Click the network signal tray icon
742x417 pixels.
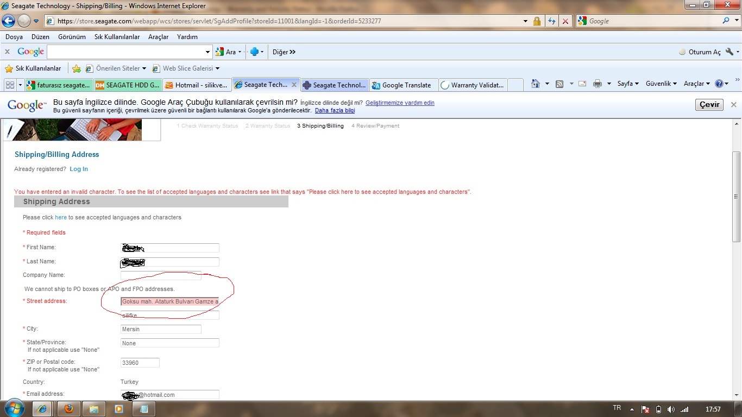point(685,409)
